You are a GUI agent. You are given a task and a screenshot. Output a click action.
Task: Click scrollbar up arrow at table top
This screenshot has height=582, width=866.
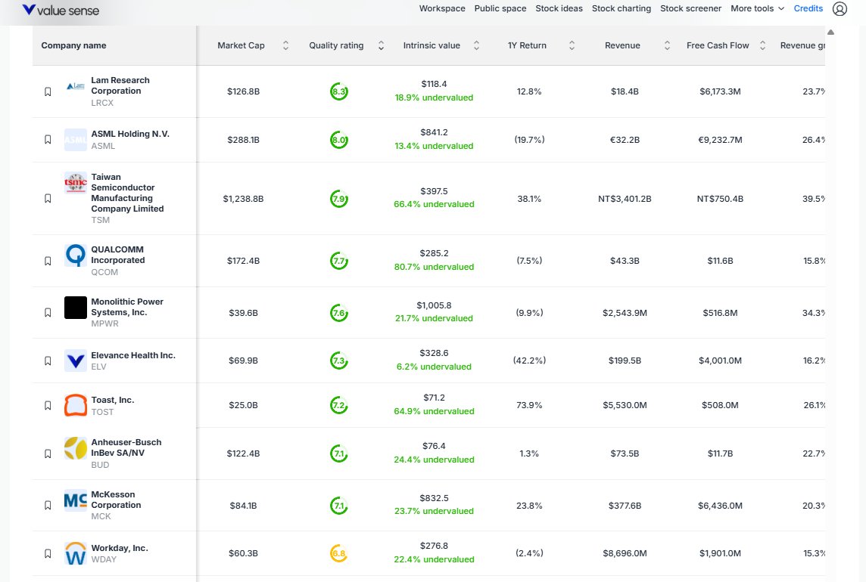click(x=830, y=32)
